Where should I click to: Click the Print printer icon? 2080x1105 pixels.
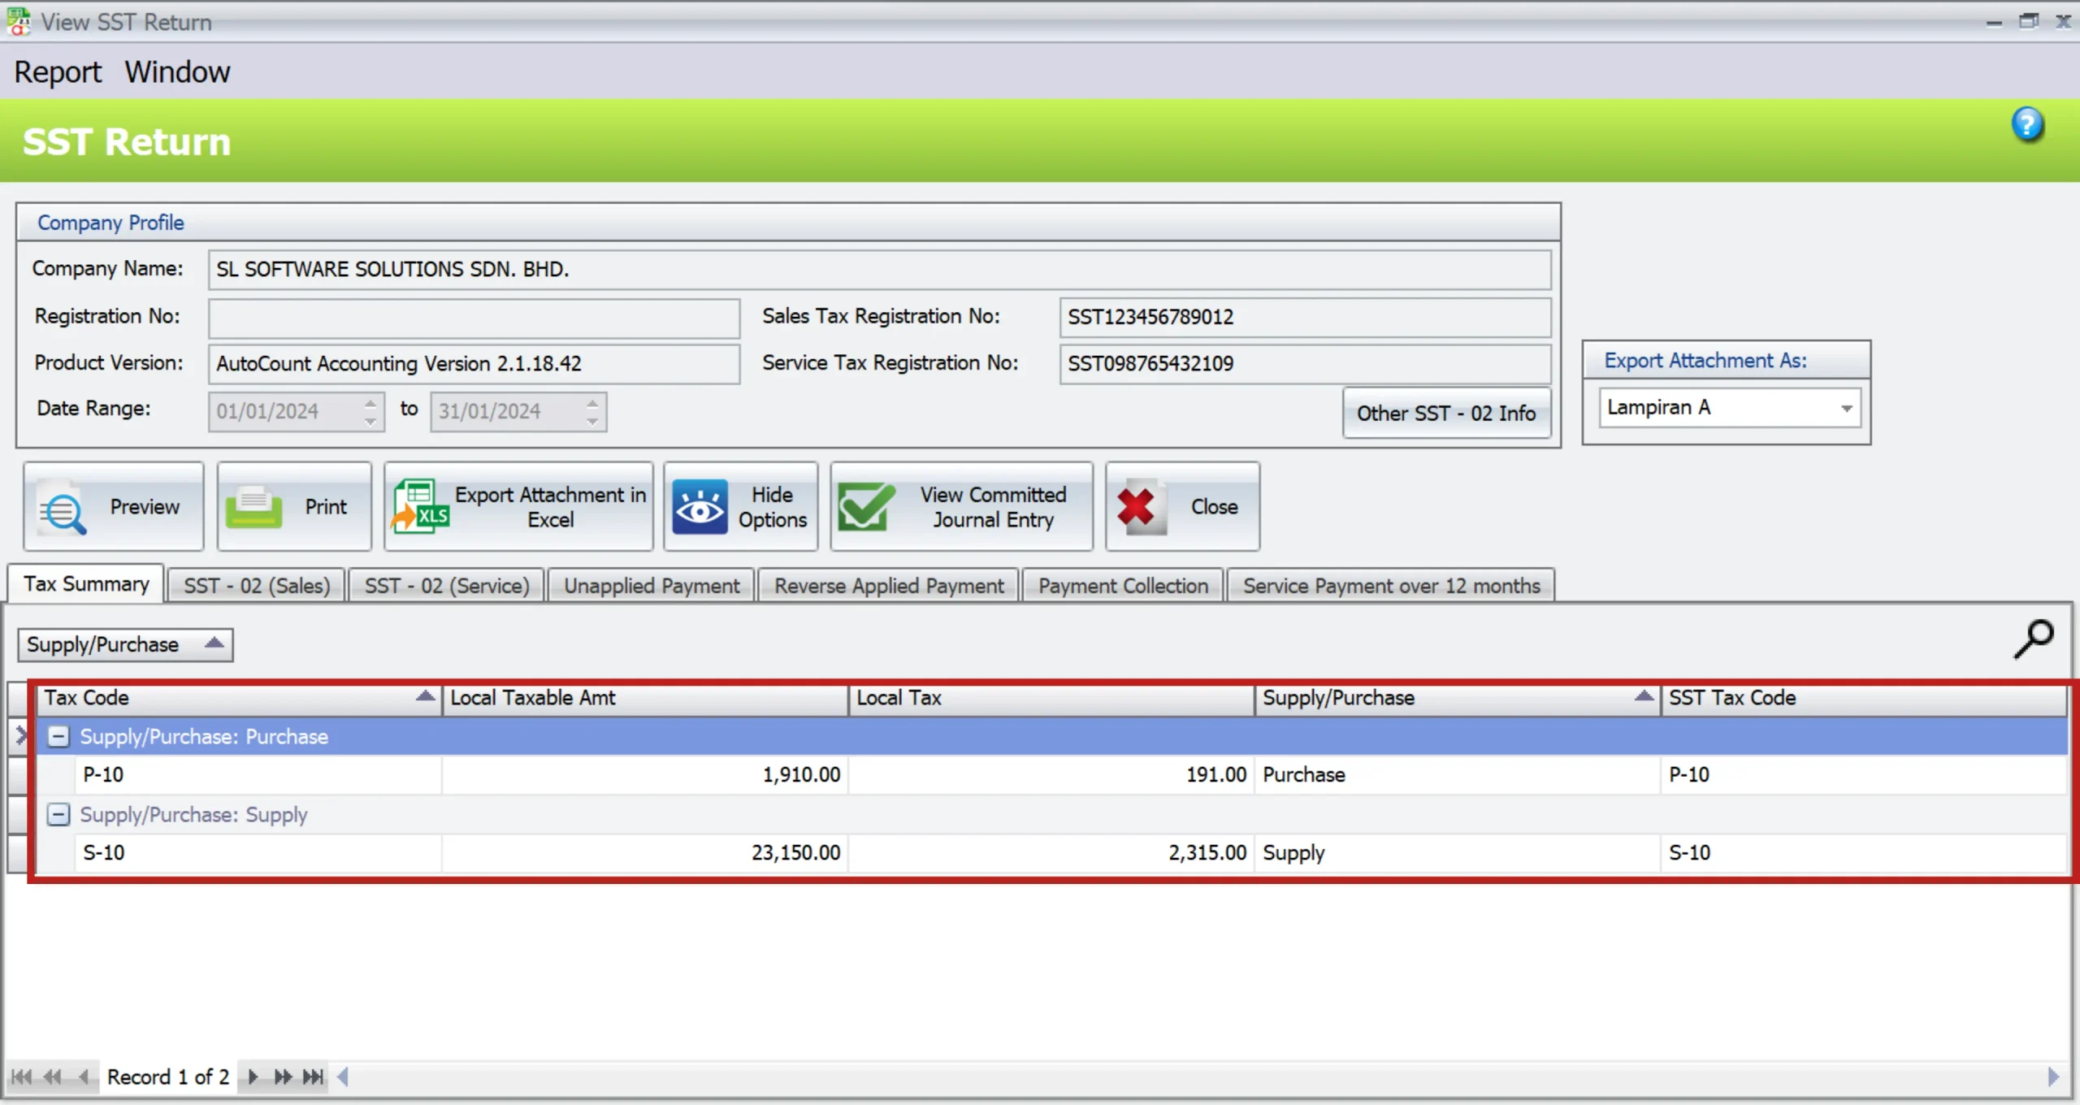(x=254, y=508)
